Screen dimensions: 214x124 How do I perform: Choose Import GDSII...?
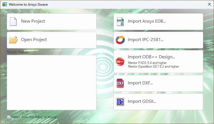pyautogui.click(x=158, y=102)
